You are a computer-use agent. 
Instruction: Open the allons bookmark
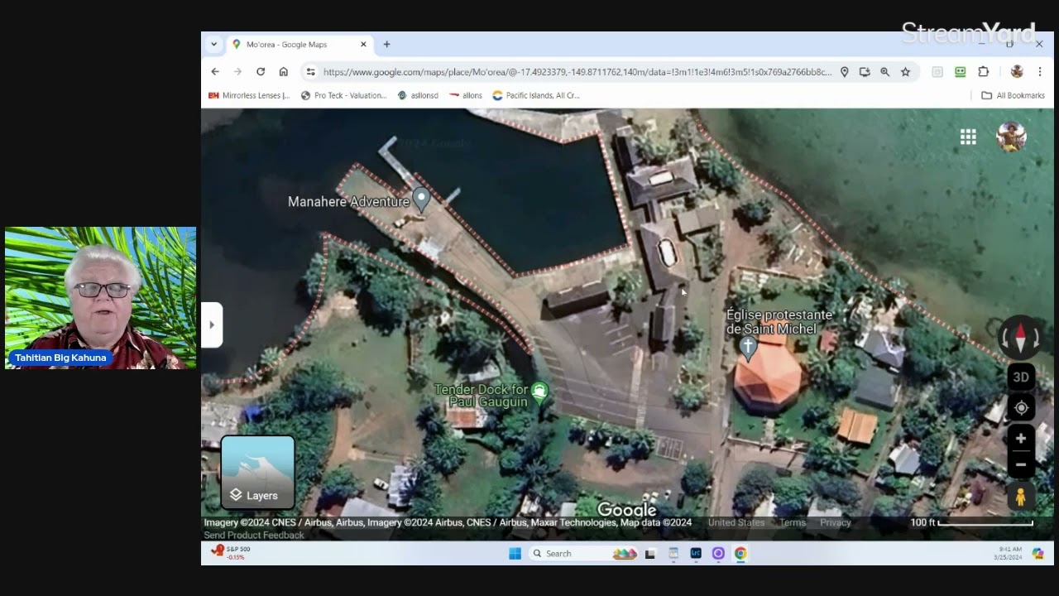coord(466,95)
